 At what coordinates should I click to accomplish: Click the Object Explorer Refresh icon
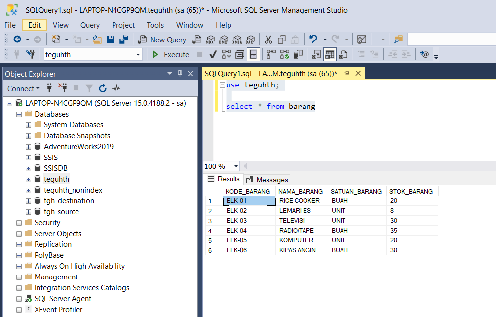coord(103,88)
